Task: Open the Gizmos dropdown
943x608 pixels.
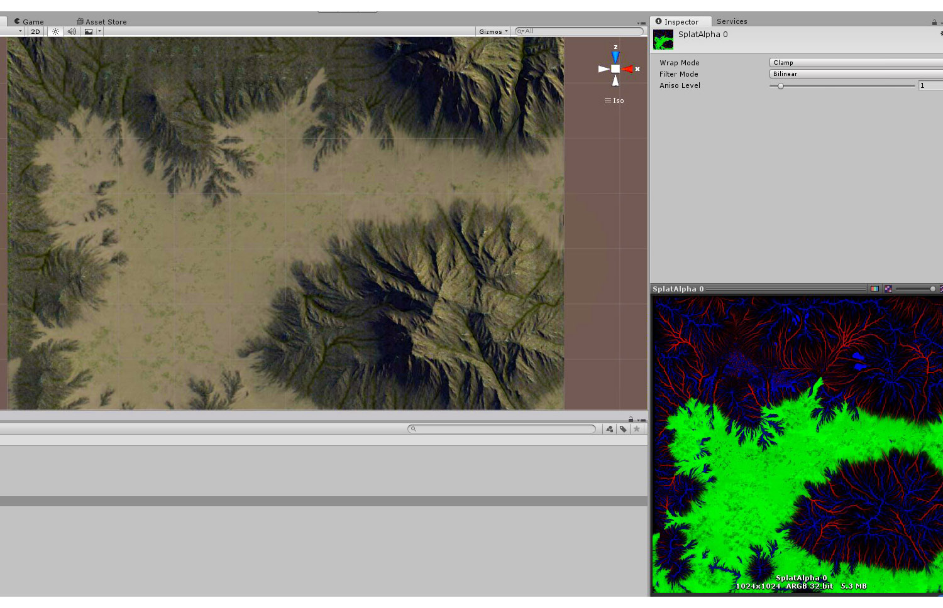Action: [494, 31]
